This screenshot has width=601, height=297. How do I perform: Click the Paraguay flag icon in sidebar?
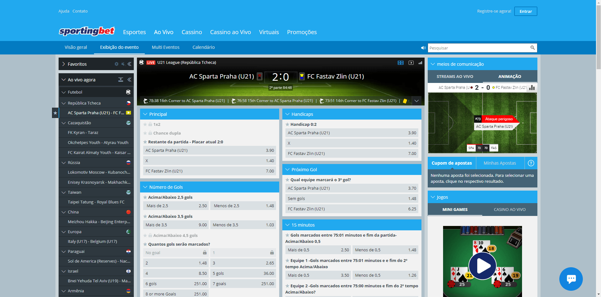(x=128, y=251)
